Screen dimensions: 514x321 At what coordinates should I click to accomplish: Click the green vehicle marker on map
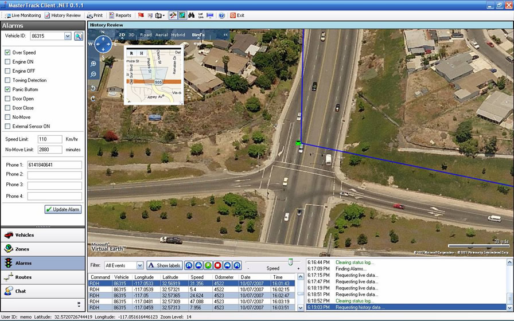[x=298, y=143]
